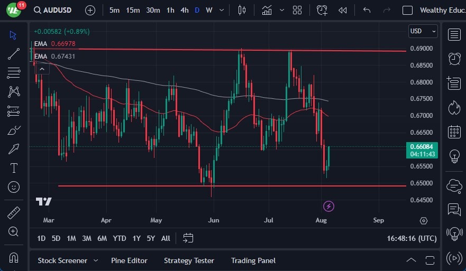466x271 pixels.
Task: Open the USD currency dropdown
Action: (x=423, y=31)
